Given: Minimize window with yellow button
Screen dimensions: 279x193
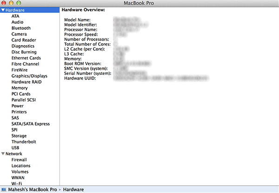Looking at the screenshot, I should (x=11, y=3).
